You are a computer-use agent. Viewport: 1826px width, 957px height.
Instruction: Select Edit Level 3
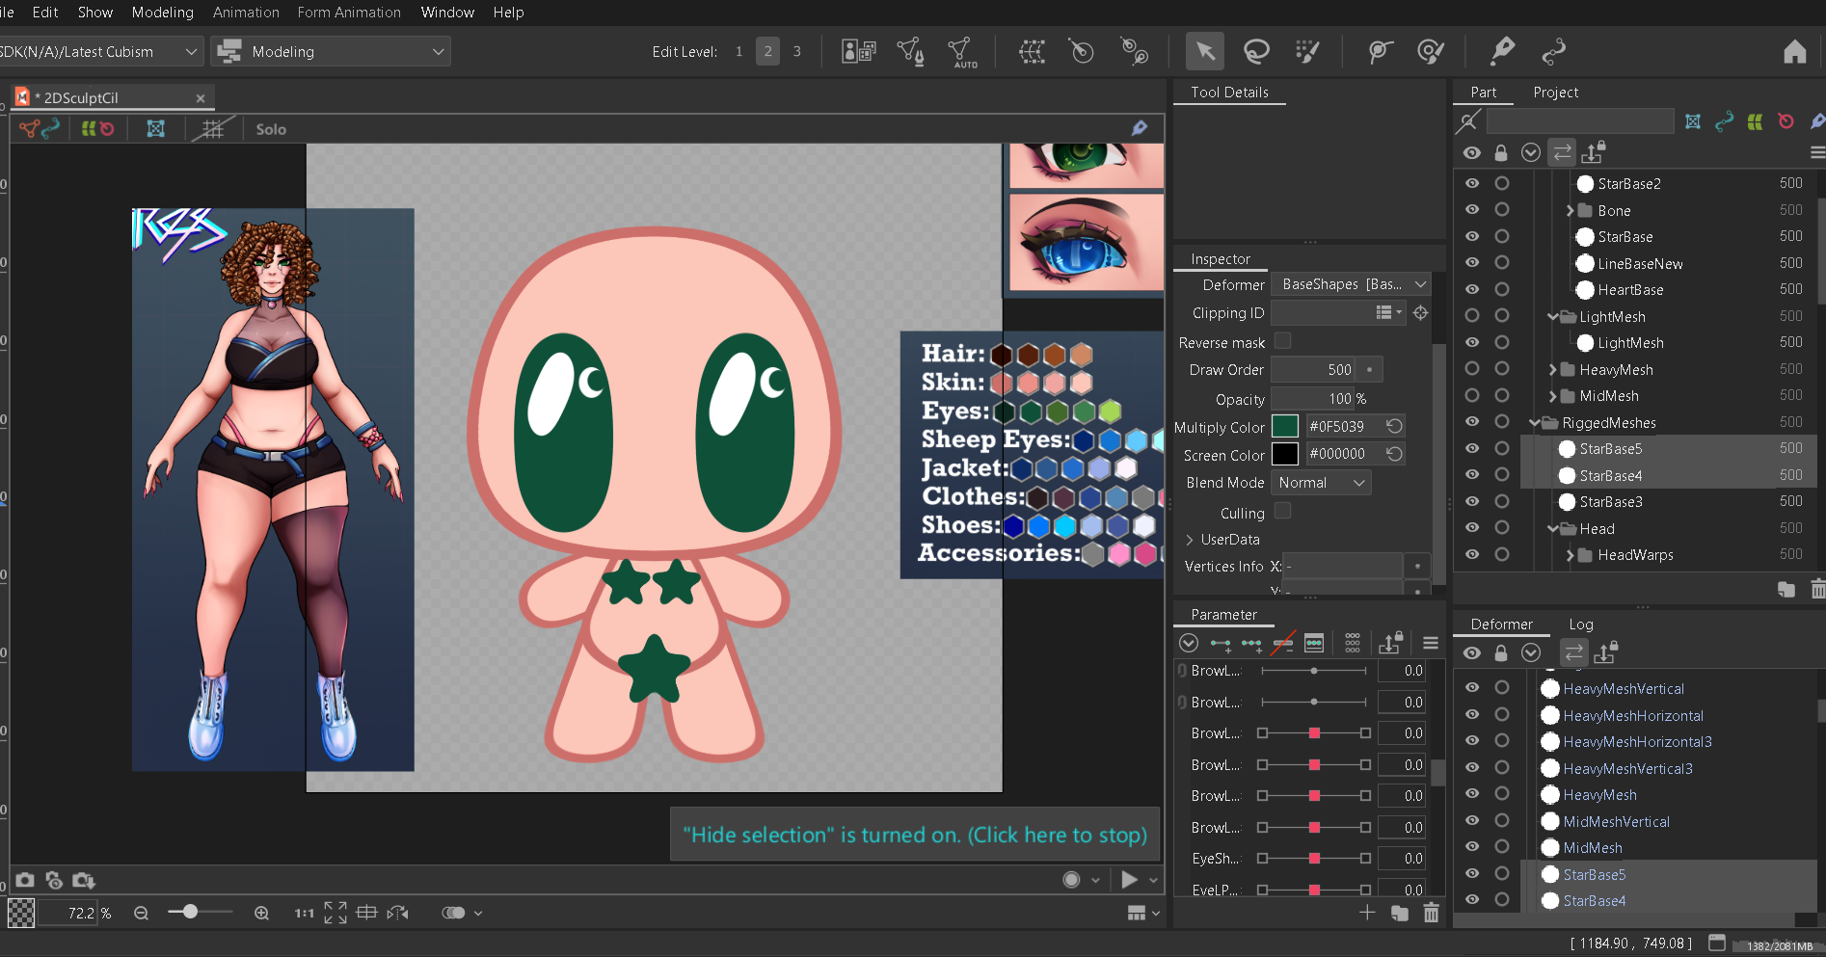coord(796,51)
